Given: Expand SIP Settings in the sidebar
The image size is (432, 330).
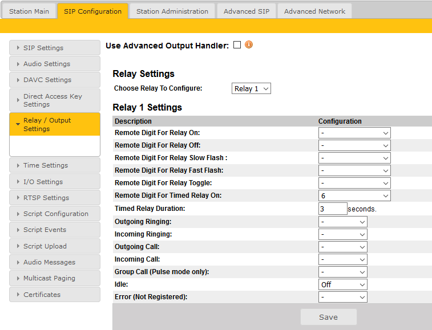Looking at the screenshot, I should click(x=55, y=48).
